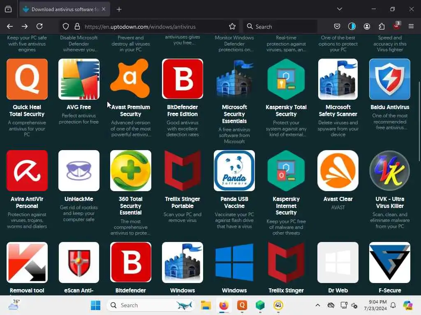Open the blue Windows logo app icon
The height and width of the screenshot is (315, 421).
click(234, 262)
